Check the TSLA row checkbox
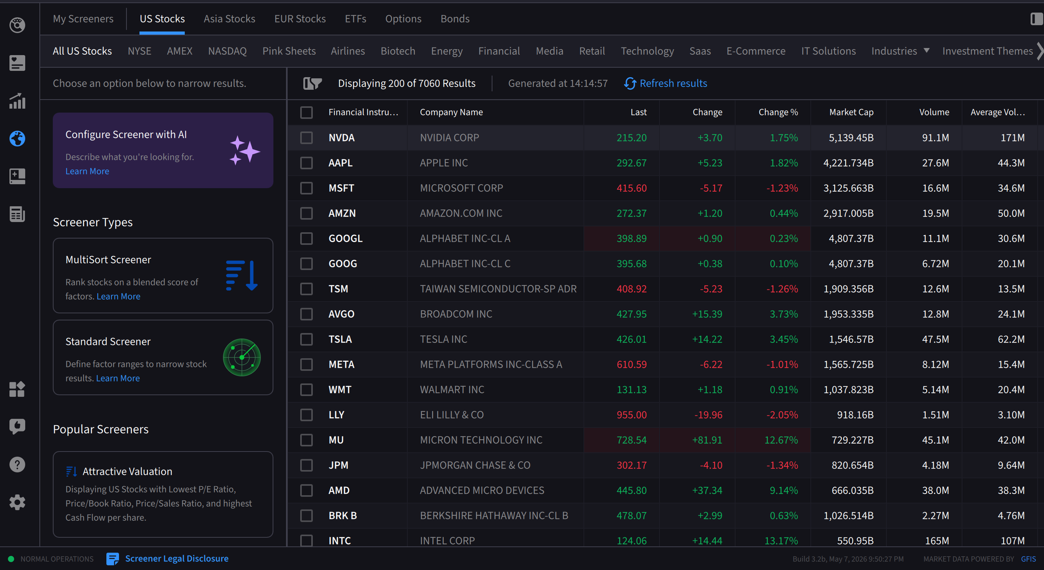1044x570 pixels. pos(307,339)
